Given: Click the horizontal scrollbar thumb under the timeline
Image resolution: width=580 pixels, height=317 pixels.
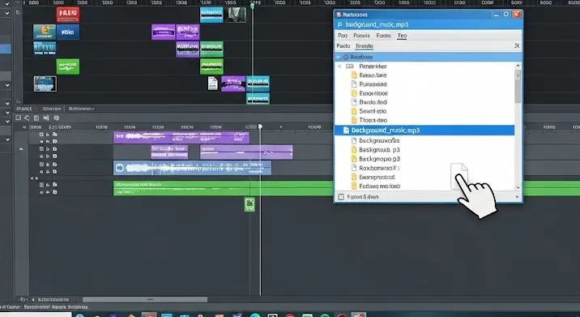Looking at the screenshot, I should [x=145, y=299].
